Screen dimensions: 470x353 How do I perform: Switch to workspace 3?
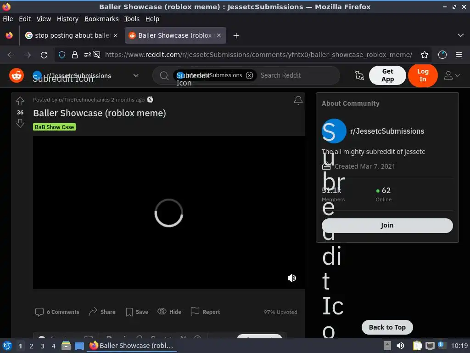click(x=42, y=346)
